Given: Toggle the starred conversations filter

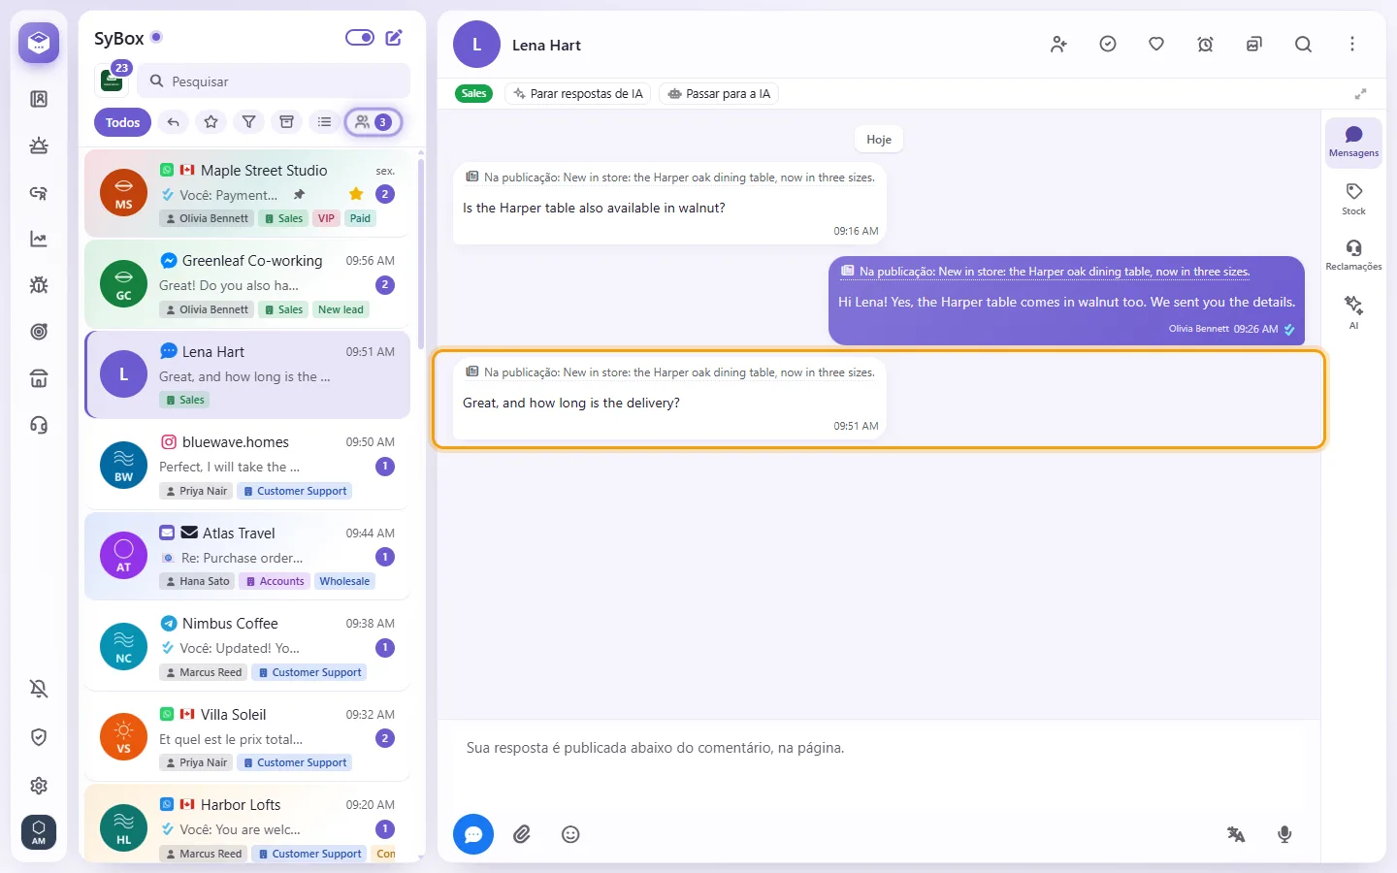Looking at the screenshot, I should 211,122.
